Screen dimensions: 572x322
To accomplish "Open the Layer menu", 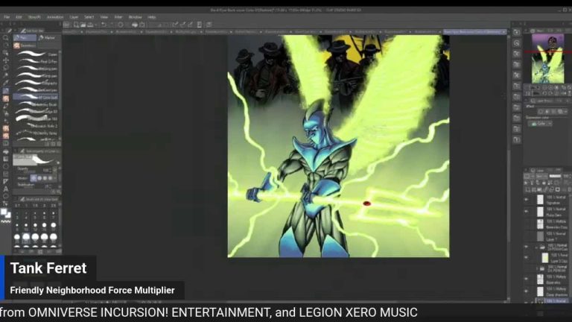I will (74, 16).
